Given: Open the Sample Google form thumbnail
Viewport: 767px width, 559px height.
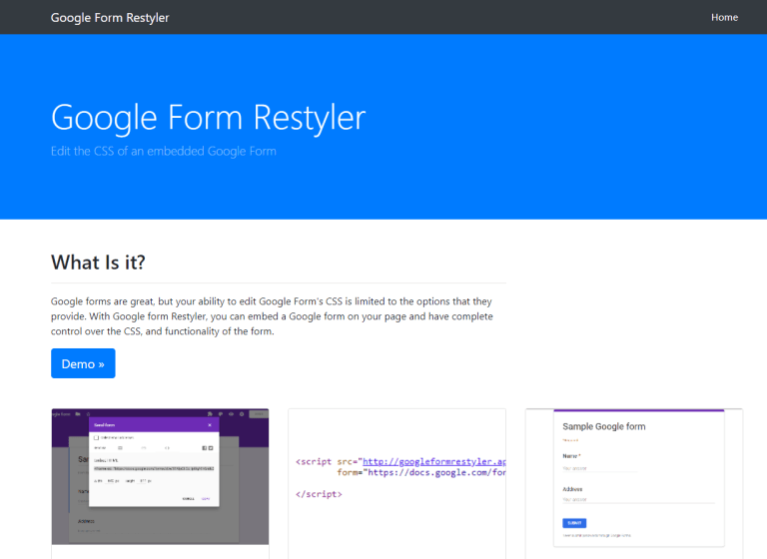Looking at the screenshot, I should [x=634, y=477].
